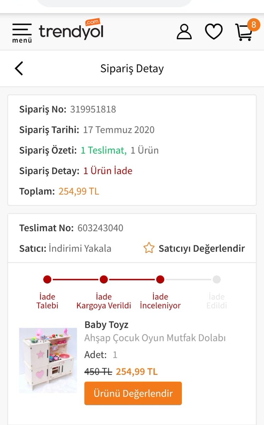Click the Satıcıyı Değerlendir link
This screenshot has width=264, height=425.
[x=202, y=248]
